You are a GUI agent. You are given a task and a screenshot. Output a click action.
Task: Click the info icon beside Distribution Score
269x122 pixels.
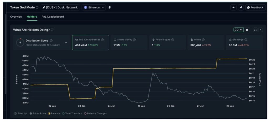tap(51, 40)
